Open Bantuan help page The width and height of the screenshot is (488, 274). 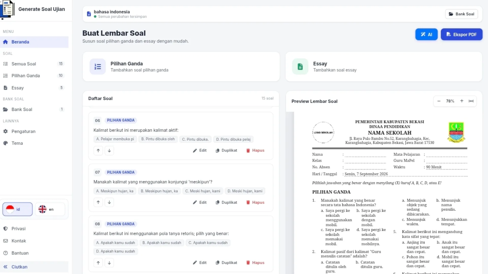tap(34, 253)
